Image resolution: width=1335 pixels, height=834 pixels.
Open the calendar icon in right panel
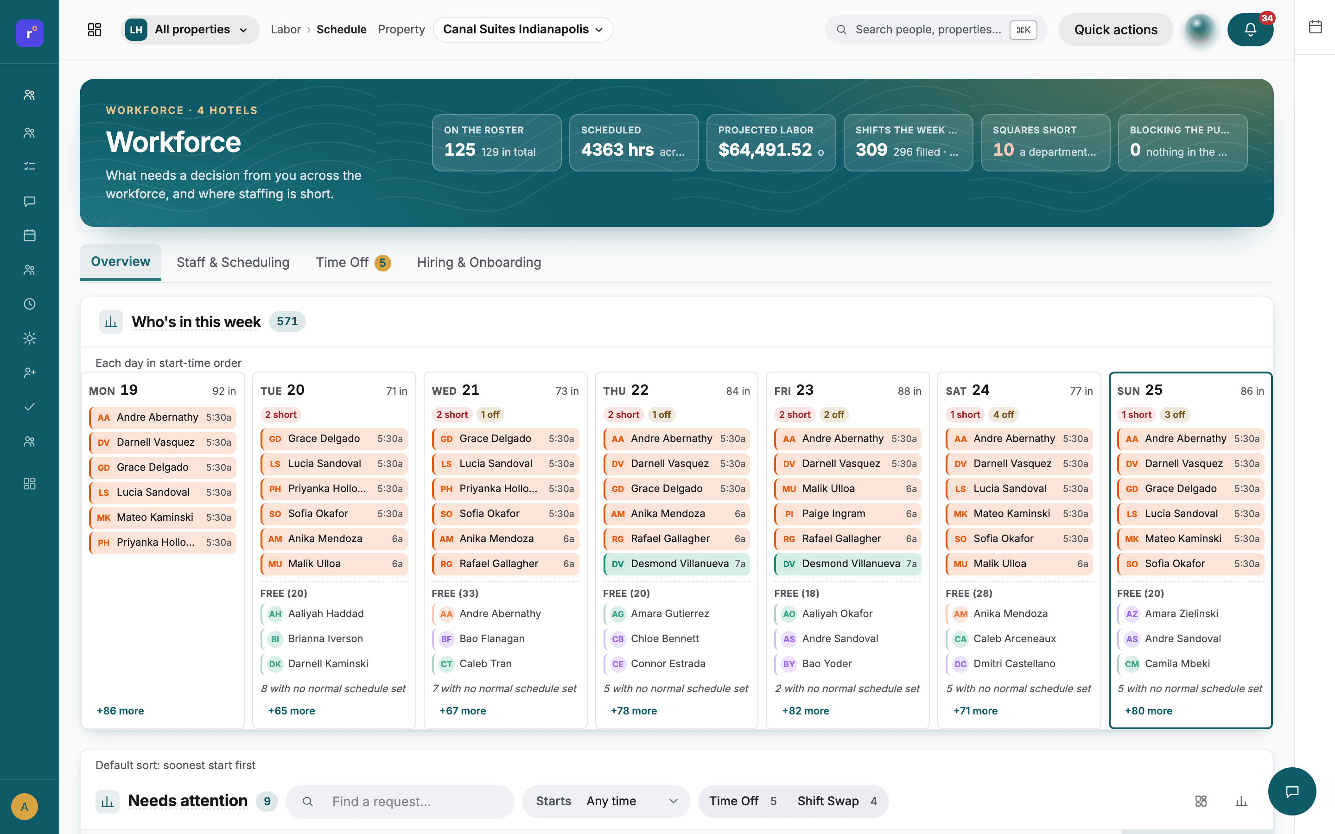click(x=1315, y=26)
